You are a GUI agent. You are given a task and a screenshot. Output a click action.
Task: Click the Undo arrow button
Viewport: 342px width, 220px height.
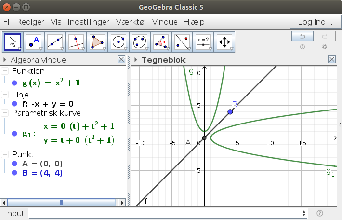[x=303, y=36]
